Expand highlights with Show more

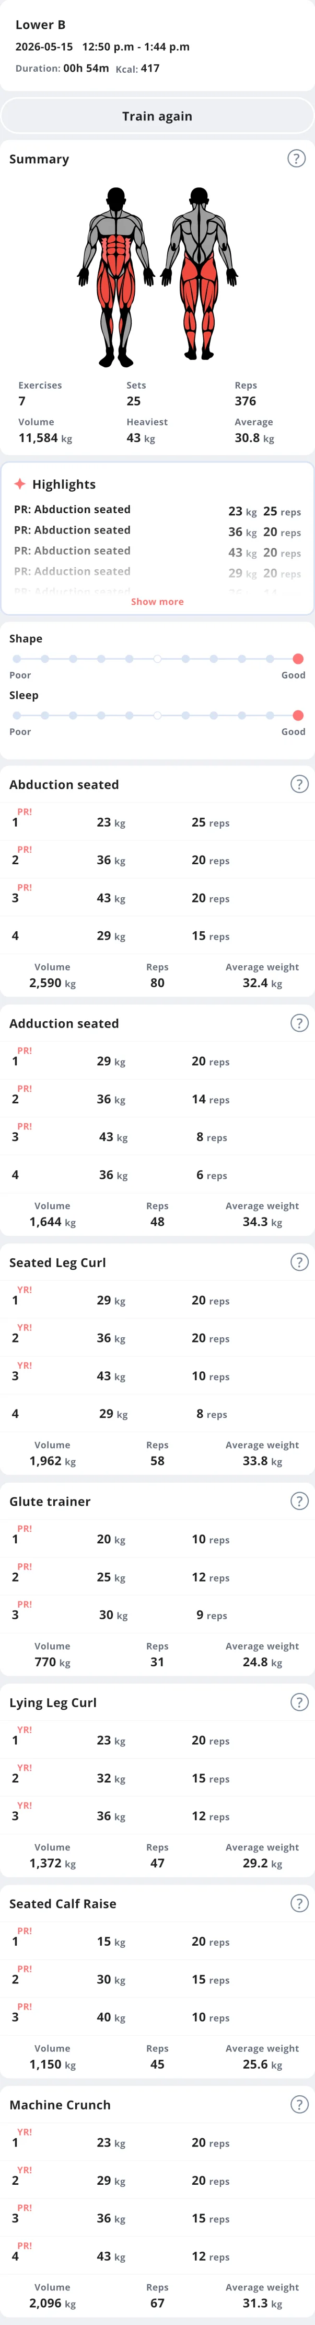pyautogui.click(x=158, y=601)
